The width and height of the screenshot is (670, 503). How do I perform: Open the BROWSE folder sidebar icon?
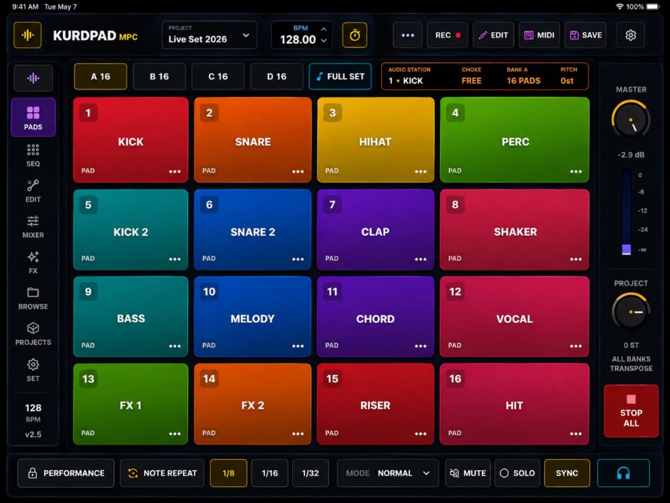33,298
